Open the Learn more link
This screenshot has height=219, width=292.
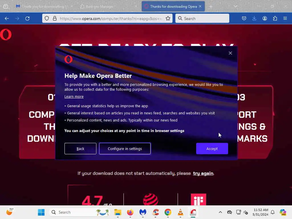coord(74,96)
